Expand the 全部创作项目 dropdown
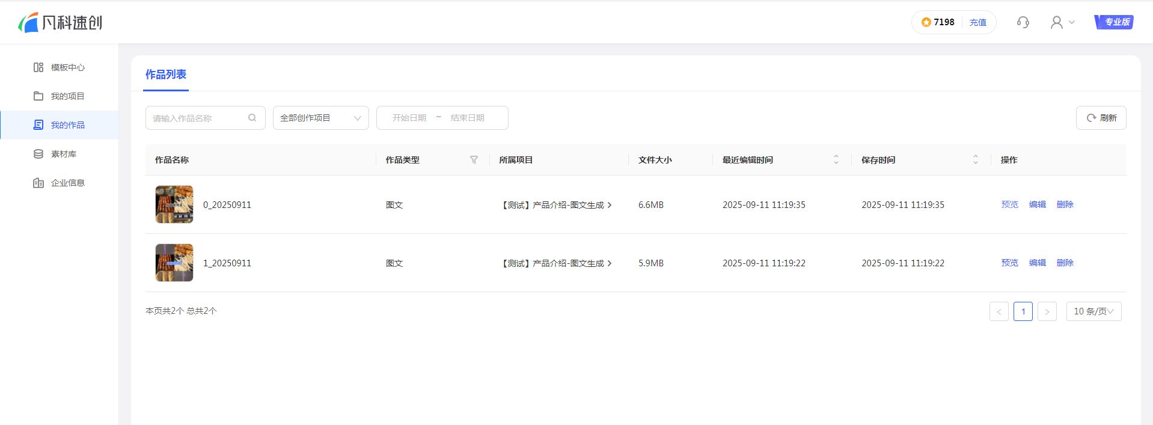1153x425 pixels. coord(320,118)
